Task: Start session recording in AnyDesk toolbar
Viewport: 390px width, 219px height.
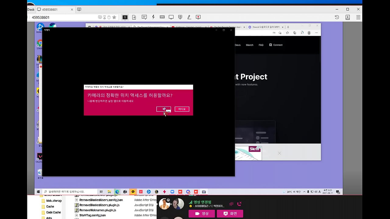Action: 198,17
